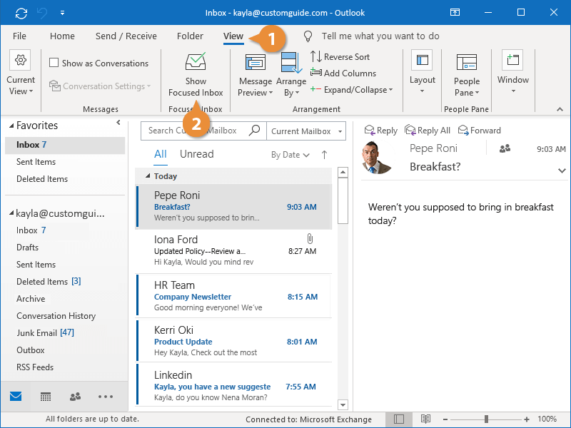Screen dimensions: 571x428
Task: Click Reply All in reading pane
Action: (428, 131)
